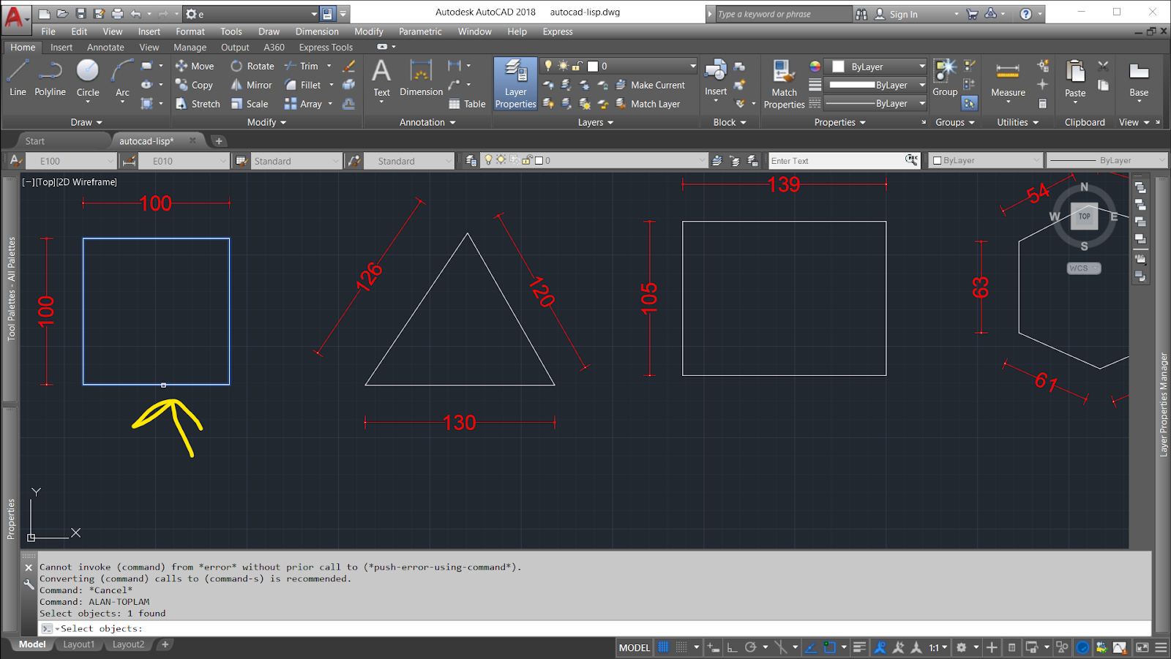The width and height of the screenshot is (1171, 659).
Task: Insert a Table from Annotation panel
Action: point(467,104)
